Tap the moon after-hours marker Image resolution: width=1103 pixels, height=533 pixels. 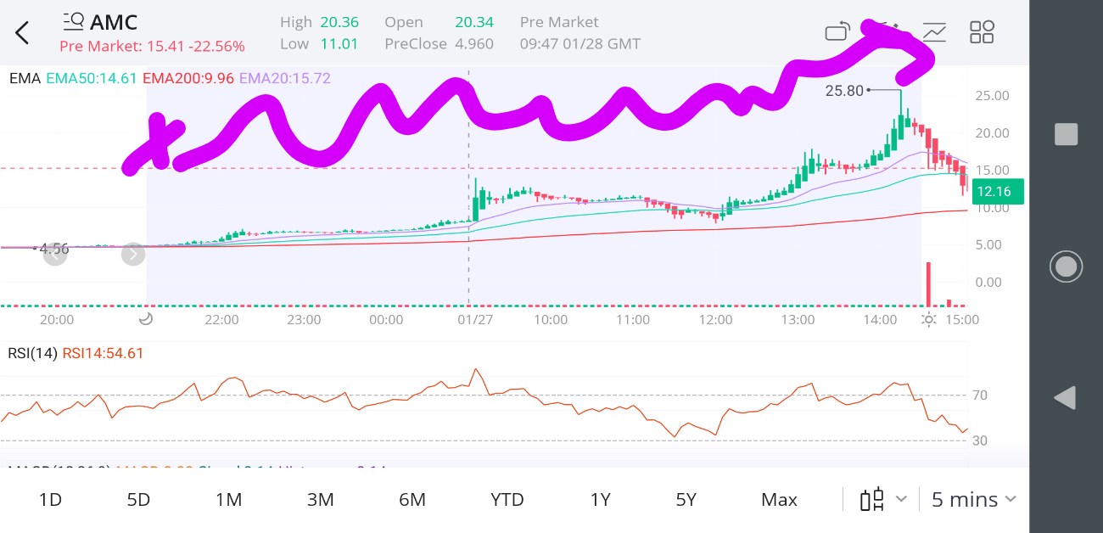(145, 319)
